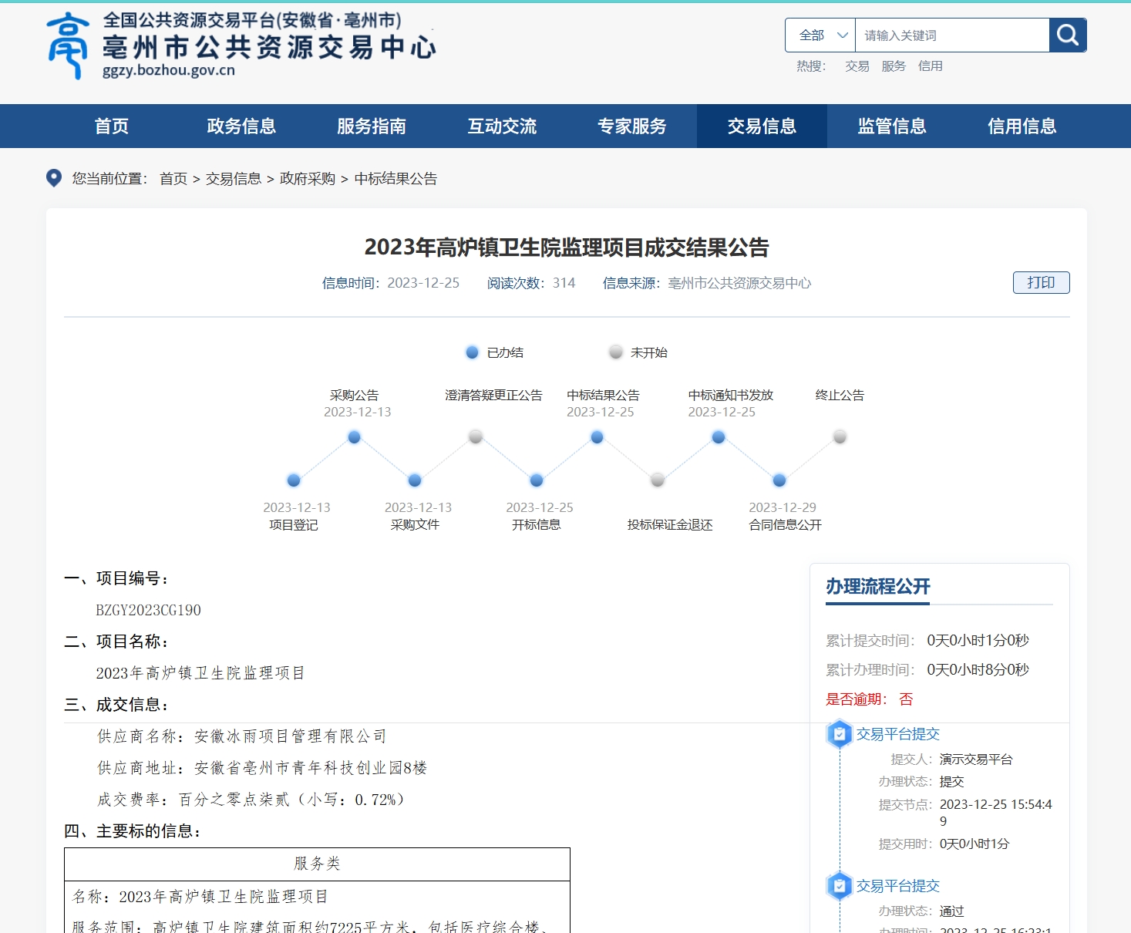
Task: Click hot search link 交易
Action: click(x=857, y=66)
